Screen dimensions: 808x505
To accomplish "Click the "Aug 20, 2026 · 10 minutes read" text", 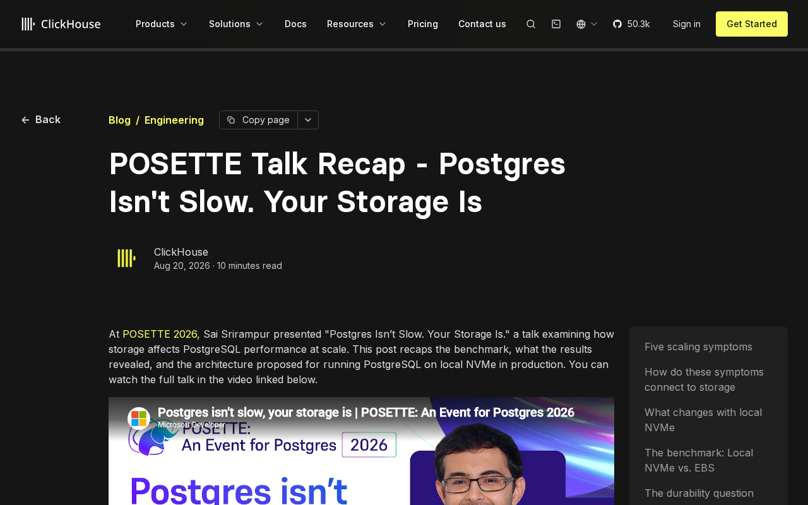I will tap(218, 266).
